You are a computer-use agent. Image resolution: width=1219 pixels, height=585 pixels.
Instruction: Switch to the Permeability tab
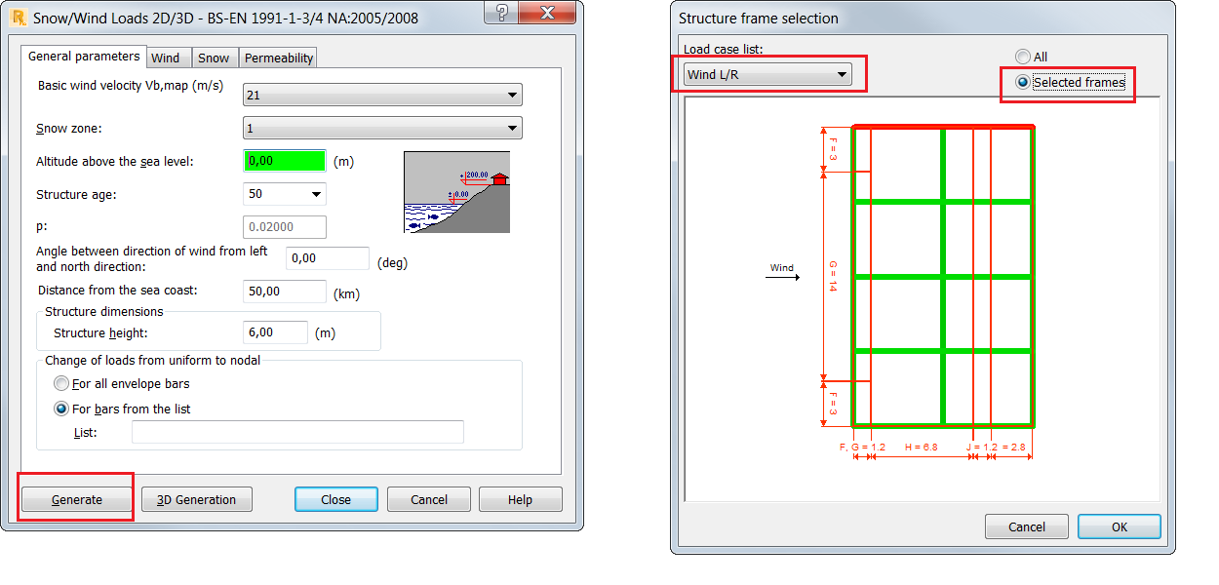point(277,57)
